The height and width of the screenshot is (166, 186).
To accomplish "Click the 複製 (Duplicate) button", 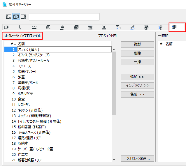I will (x=137, y=45).
